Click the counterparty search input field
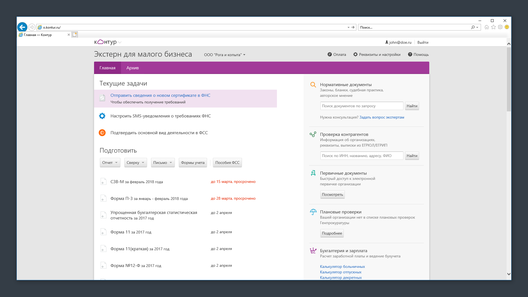 (x=361, y=156)
